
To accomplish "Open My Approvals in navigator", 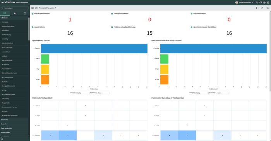I will pos(6,103).
